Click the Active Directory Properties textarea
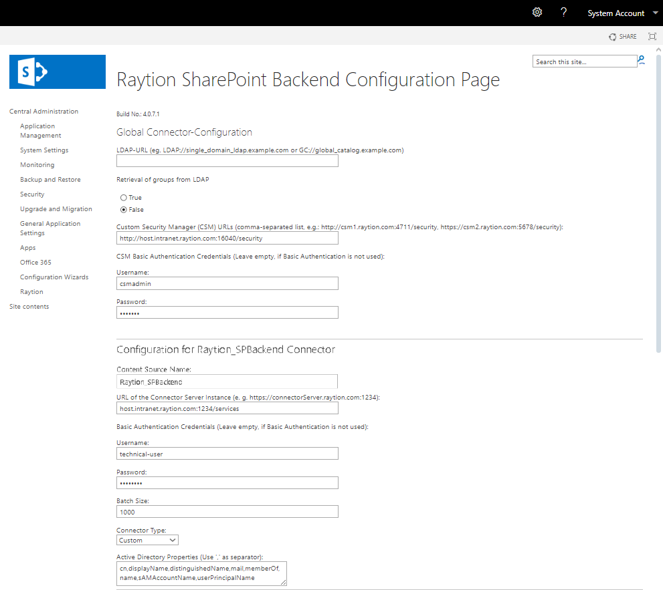 click(201, 573)
